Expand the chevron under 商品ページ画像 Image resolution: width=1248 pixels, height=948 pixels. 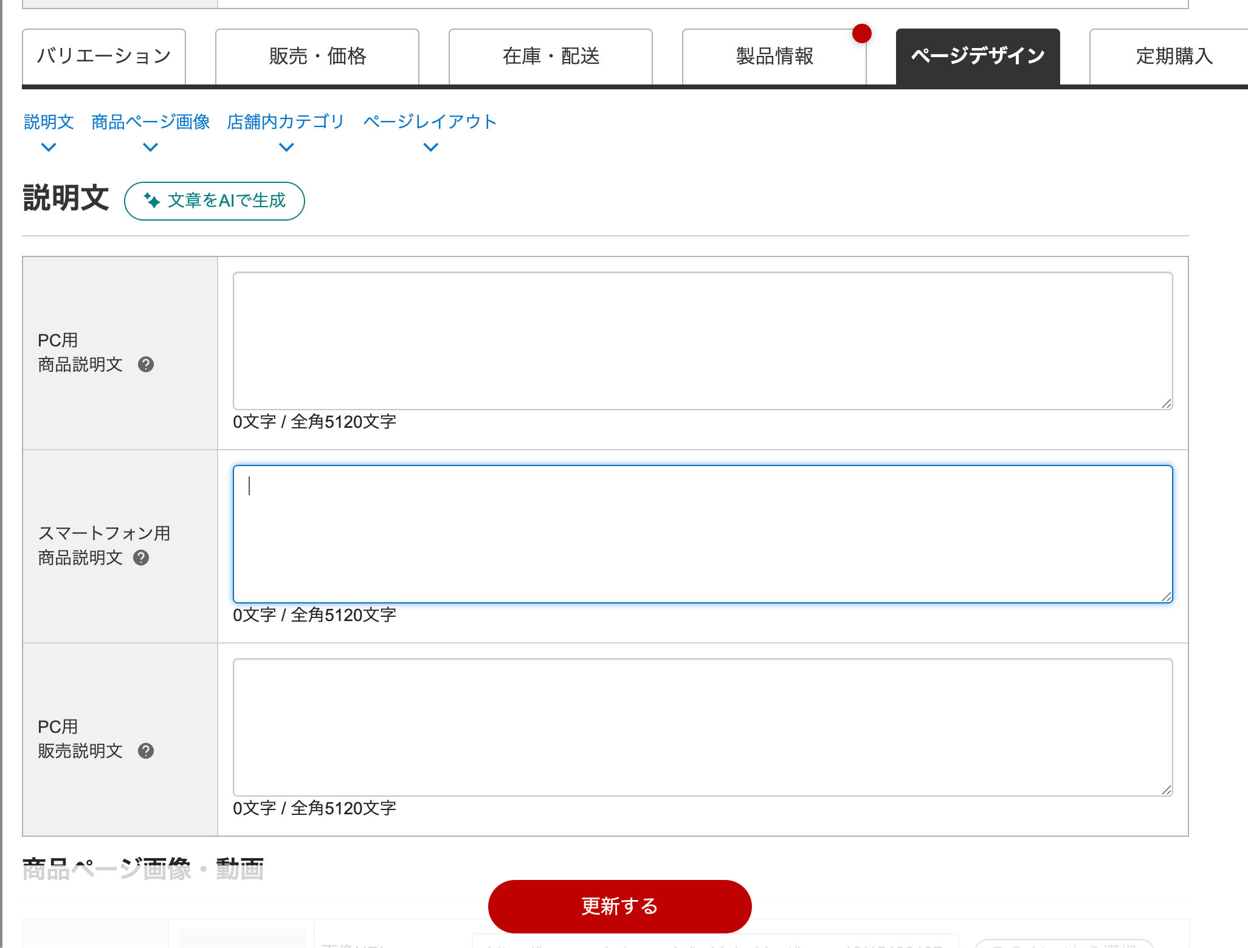pyautogui.click(x=149, y=146)
